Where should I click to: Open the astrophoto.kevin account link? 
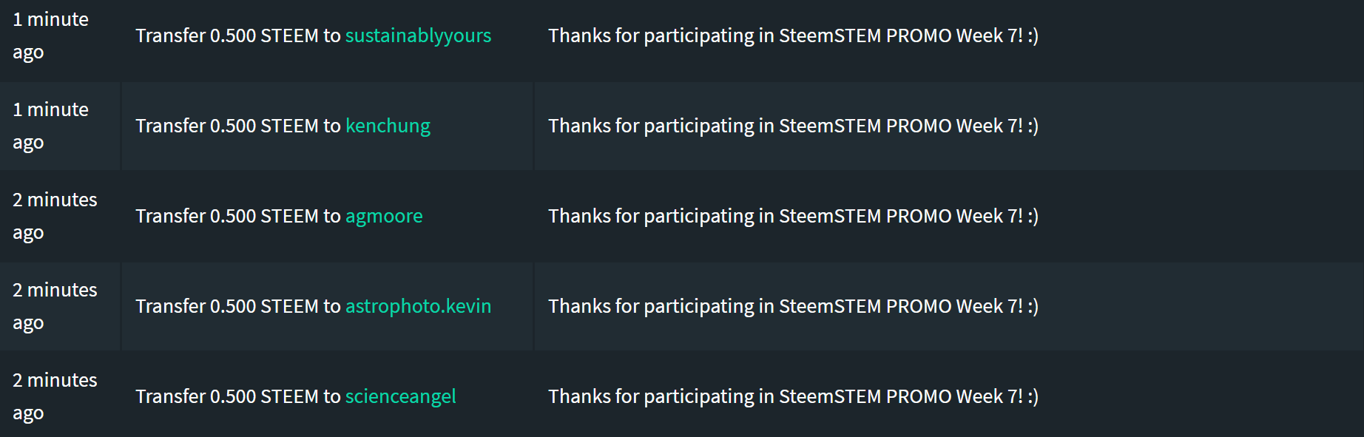[418, 307]
